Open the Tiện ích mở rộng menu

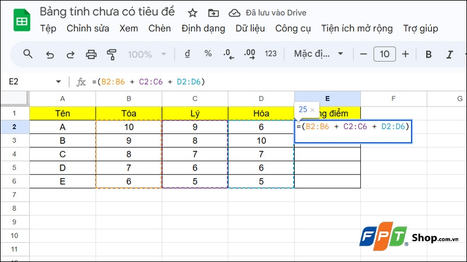click(357, 29)
